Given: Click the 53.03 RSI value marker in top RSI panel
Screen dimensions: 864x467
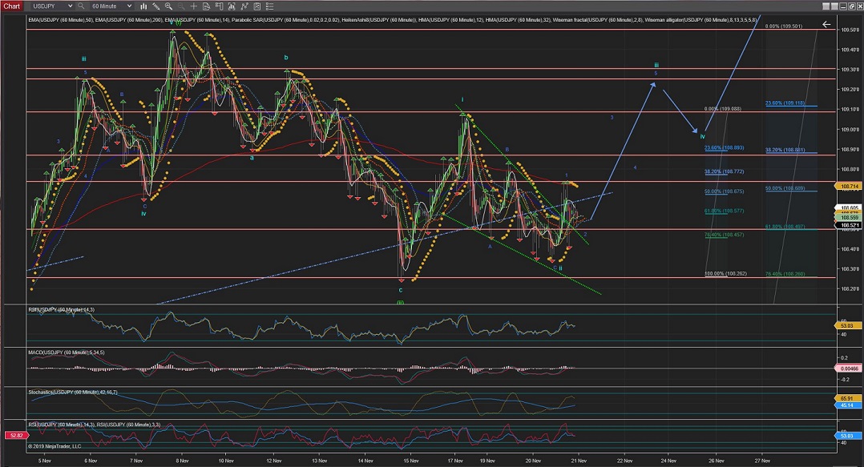Looking at the screenshot, I should coord(847,326).
